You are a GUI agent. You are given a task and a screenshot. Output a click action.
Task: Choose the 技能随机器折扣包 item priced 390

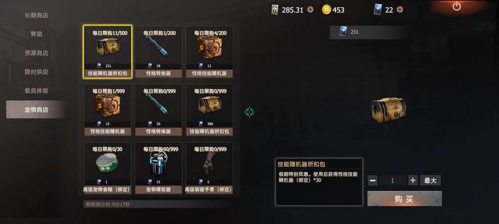[209, 110]
